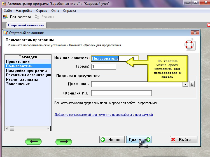Click the green right-arrow button

pos(64,142)
